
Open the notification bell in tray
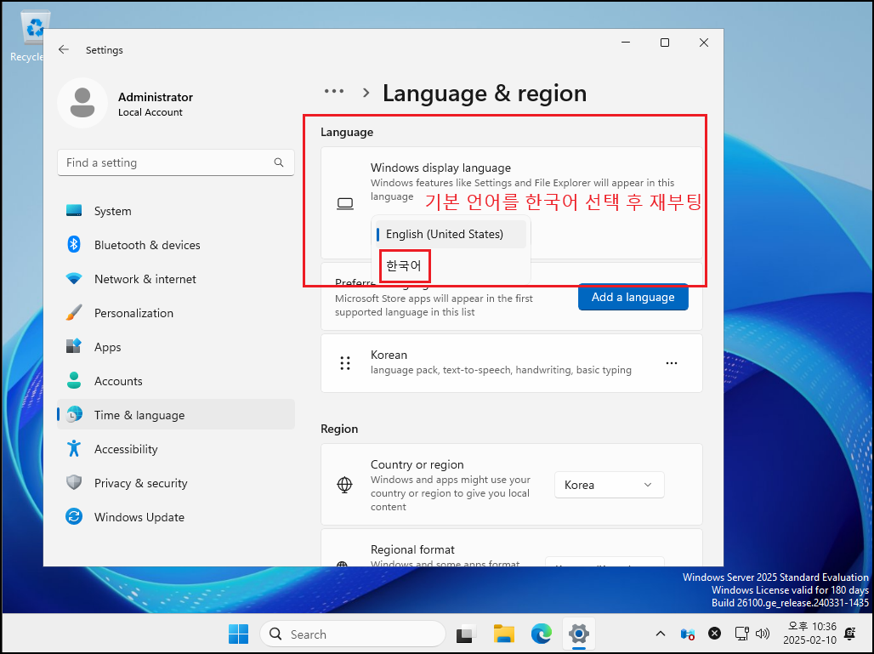point(850,634)
